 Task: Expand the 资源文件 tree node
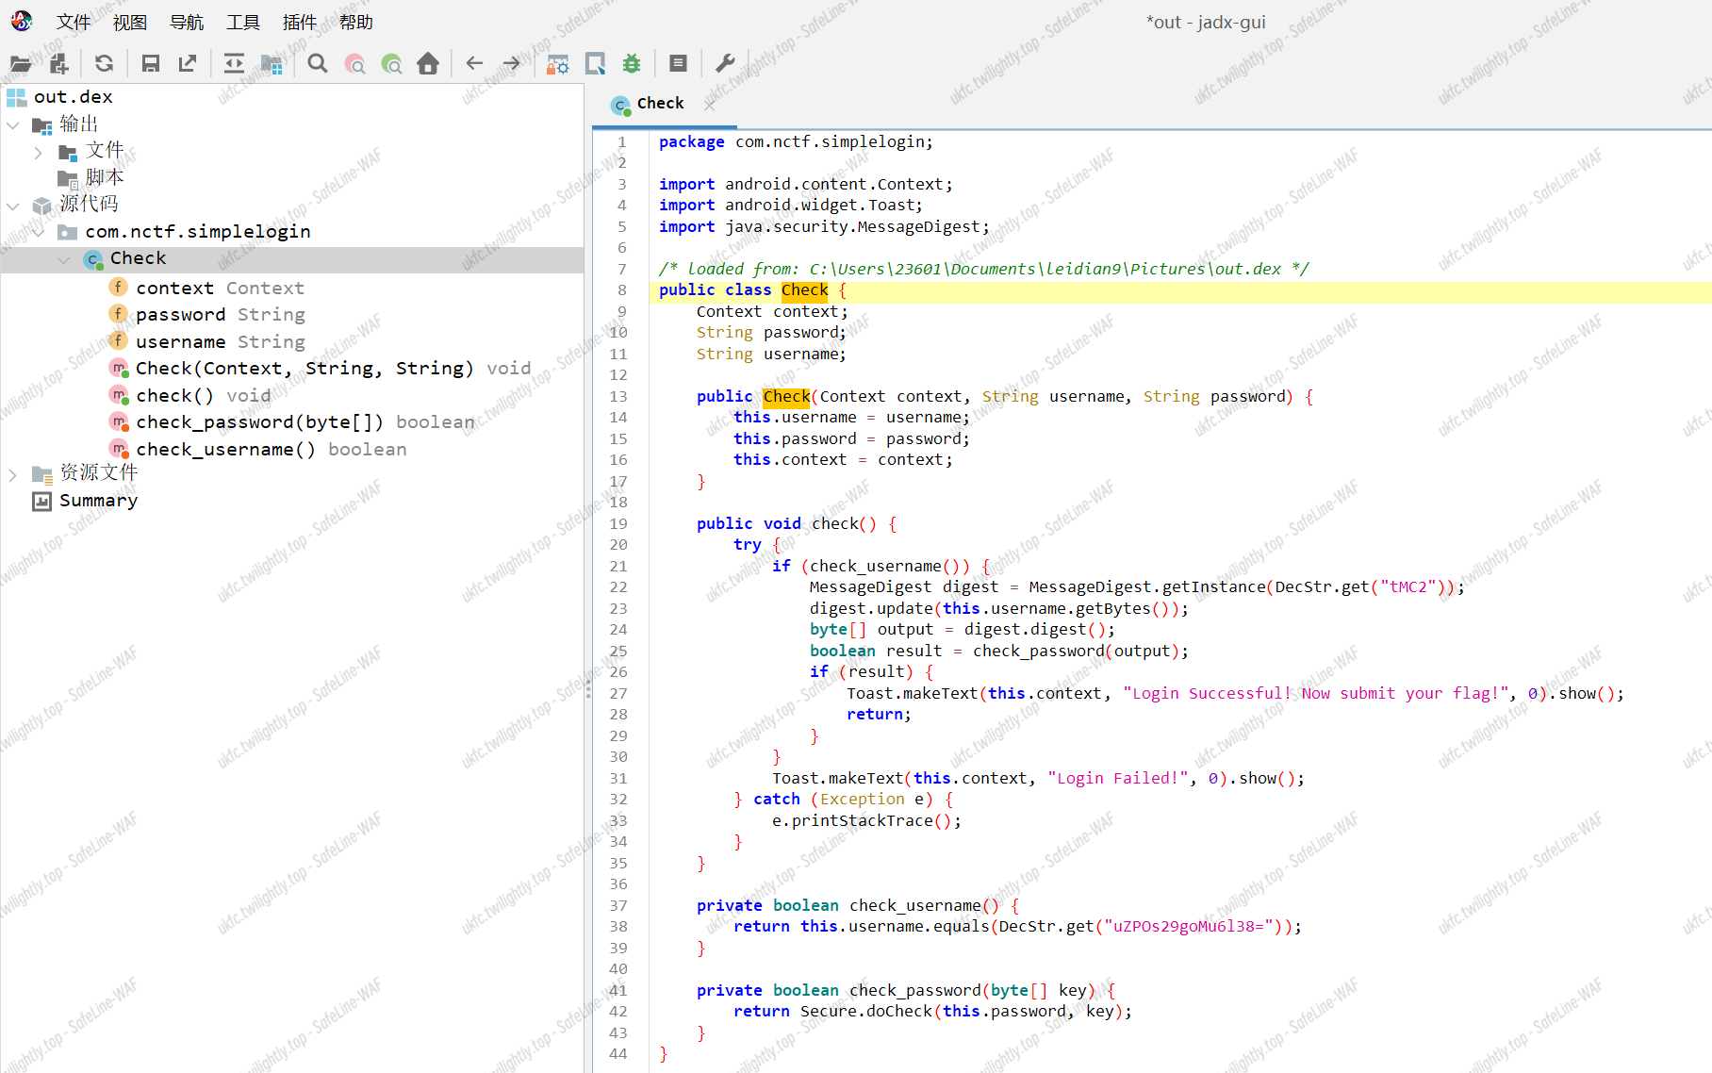coord(13,474)
